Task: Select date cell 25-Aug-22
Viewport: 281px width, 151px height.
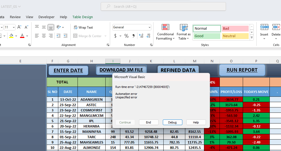Action: pyautogui.click(x=68, y=142)
